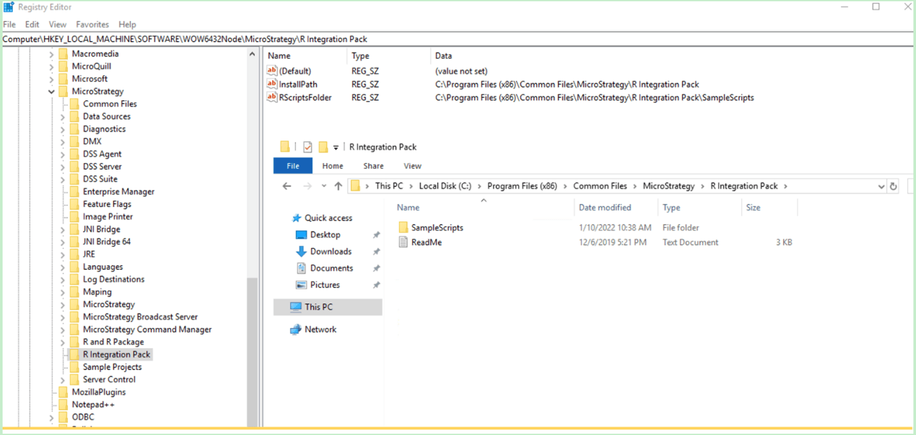Viewport: 916px width, 435px height.
Task: Open the blue File tab in Explorer
Action: click(293, 166)
